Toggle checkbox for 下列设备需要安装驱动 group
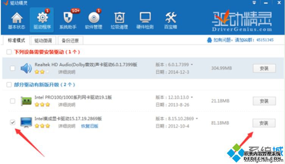285x164 pixels. [9, 52]
